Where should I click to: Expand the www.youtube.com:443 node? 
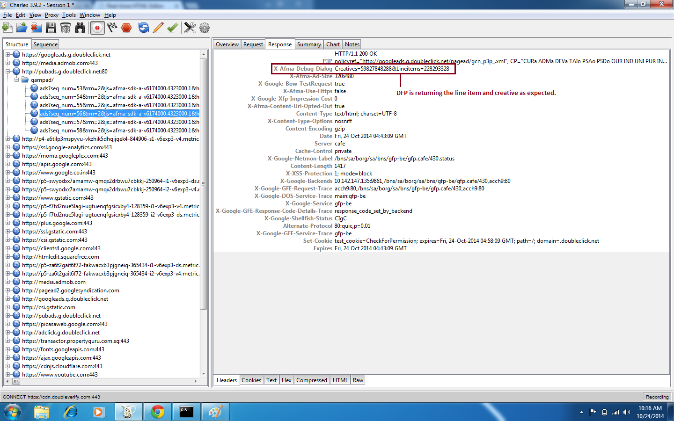[7, 375]
